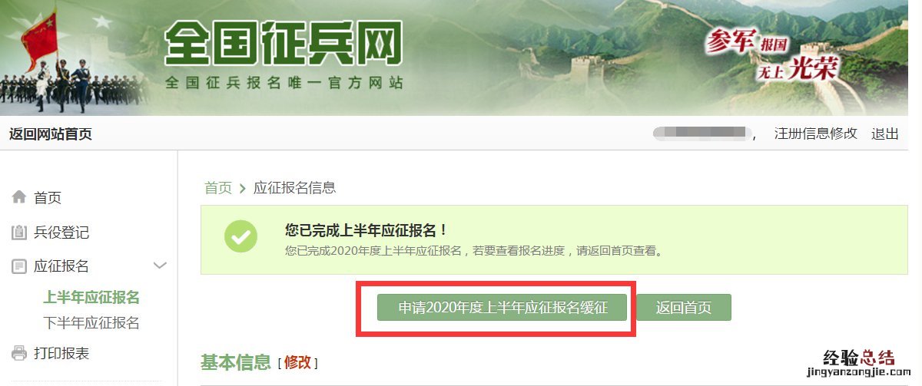Screen dimensions: 922x386
Task: Click the printer icon for 打印报表
Action: click(x=19, y=354)
